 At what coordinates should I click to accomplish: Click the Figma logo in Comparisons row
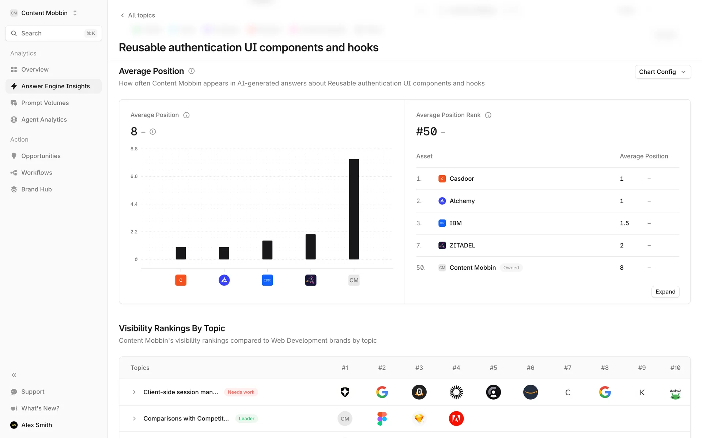pos(382,419)
